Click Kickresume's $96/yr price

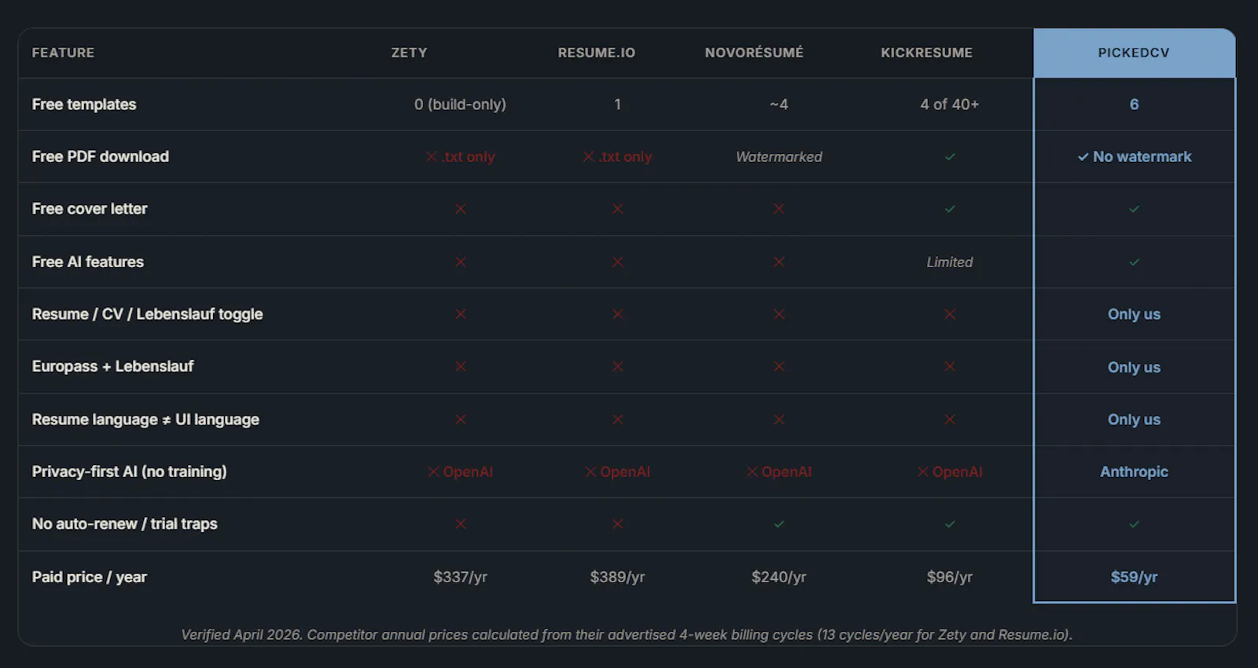click(950, 577)
